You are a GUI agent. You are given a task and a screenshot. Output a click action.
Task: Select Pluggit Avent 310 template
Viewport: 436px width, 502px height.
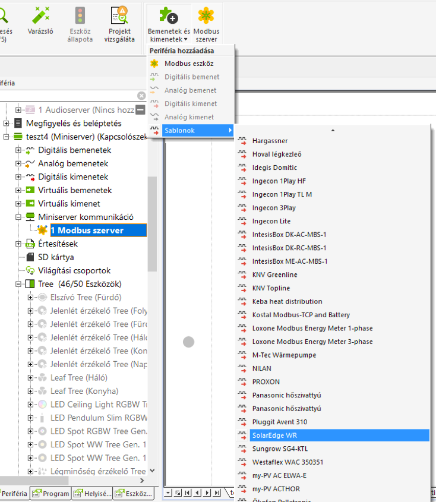tap(333, 422)
